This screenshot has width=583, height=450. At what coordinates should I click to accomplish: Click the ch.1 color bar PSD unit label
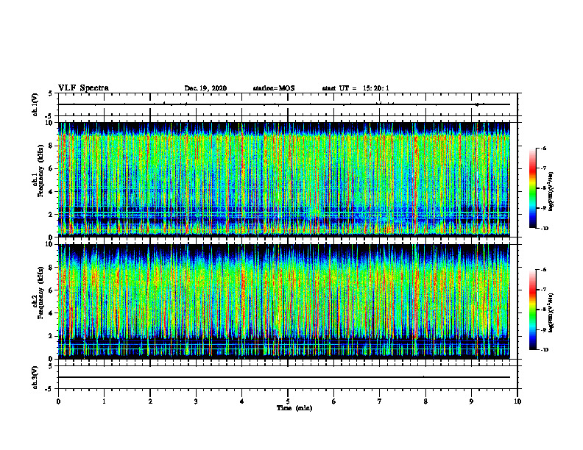pyautogui.click(x=551, y=191)
